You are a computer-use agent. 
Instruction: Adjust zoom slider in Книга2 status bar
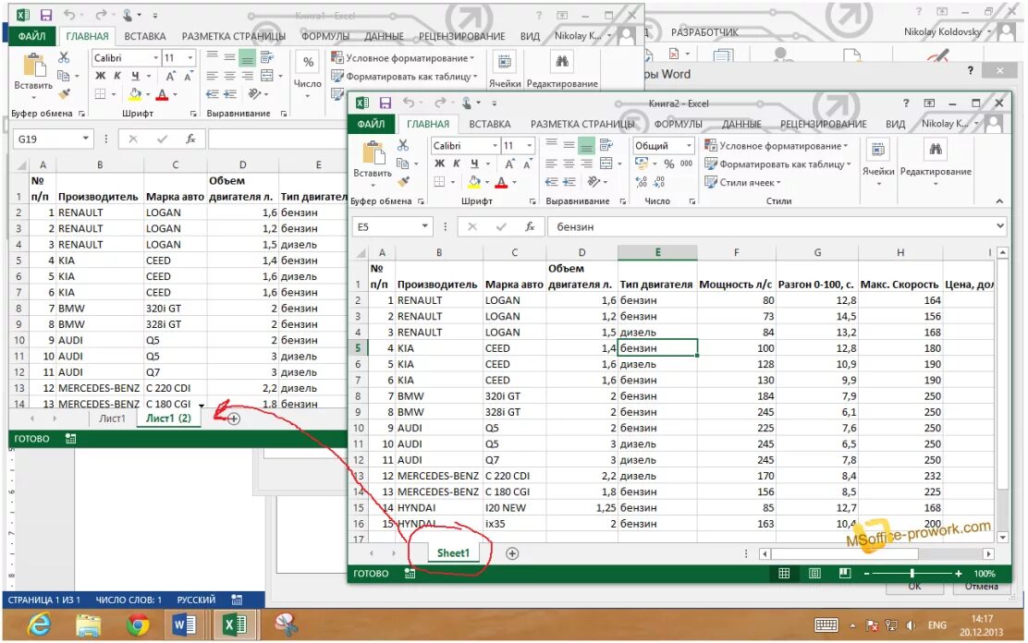point(912,574)
